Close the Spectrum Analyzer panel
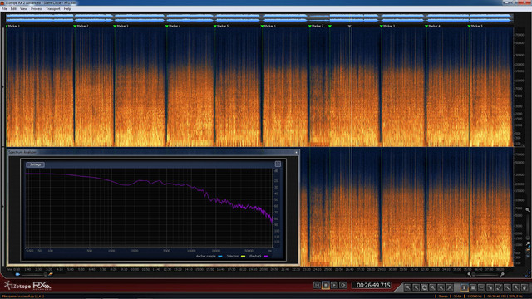This screenshot has height=299, width=532. click(x=296, y=153)
